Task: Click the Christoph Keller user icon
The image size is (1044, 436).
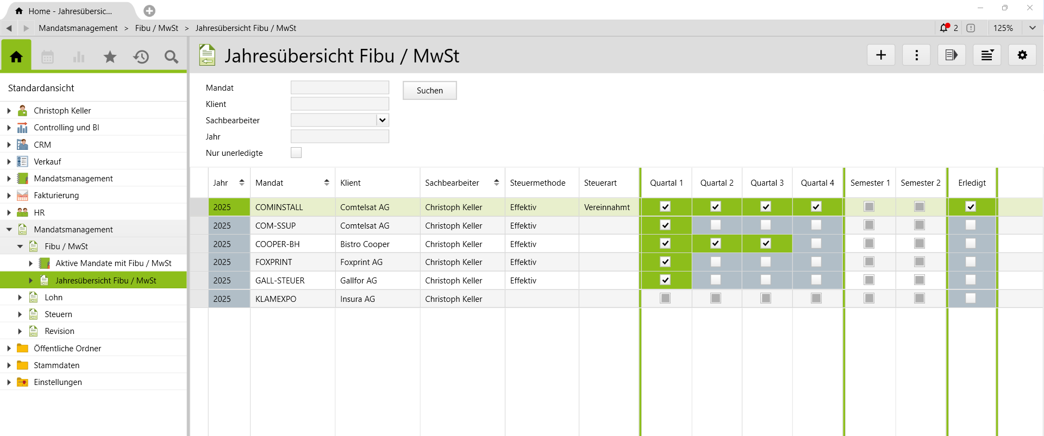Action: point(22,111)
